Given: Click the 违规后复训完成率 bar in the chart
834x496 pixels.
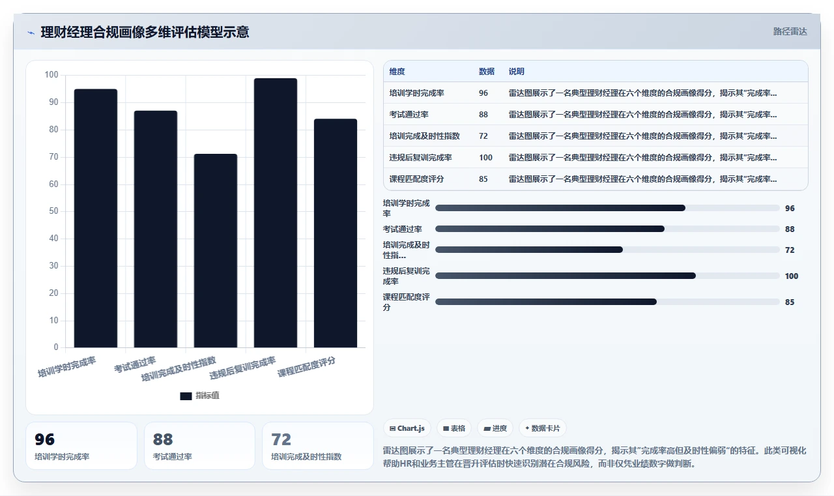Looking at the screenshot, I should (276, 213).
